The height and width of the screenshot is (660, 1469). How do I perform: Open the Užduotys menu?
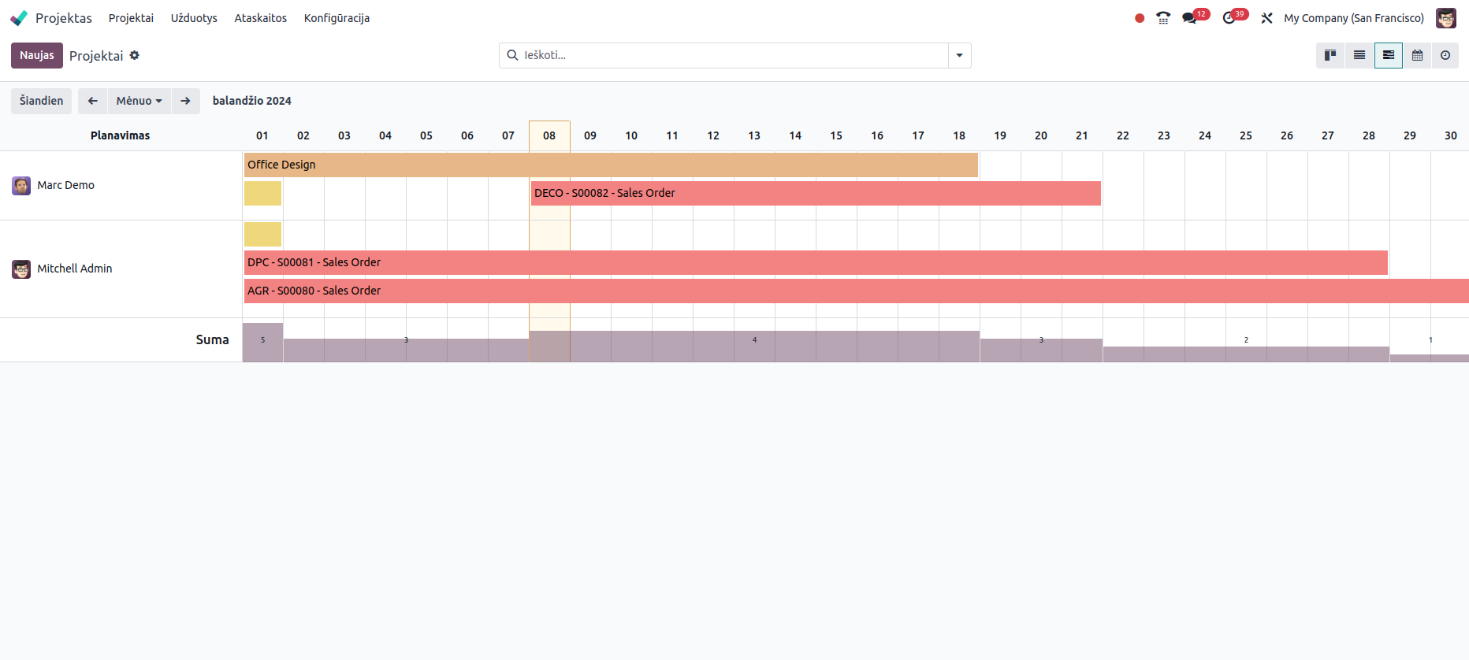click(194, 18)
